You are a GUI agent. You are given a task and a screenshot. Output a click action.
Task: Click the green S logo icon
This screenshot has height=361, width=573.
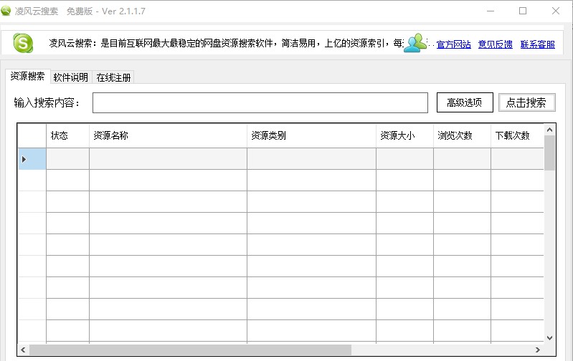coord(23,43)
